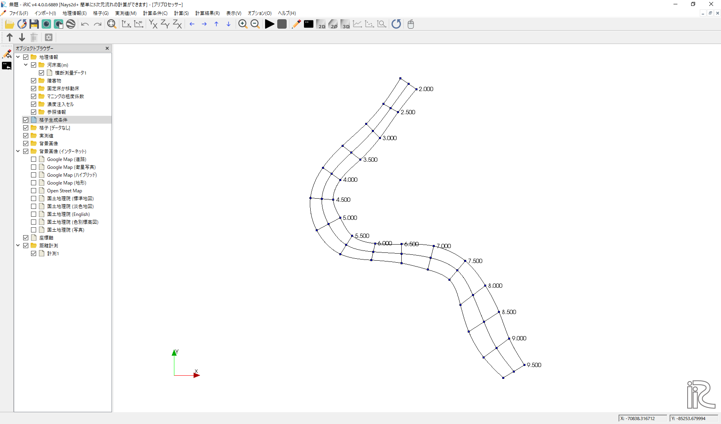
Task: Click the copy snapshot to clipboard icon
Action: pyautogui.click(x=59, y=24)
